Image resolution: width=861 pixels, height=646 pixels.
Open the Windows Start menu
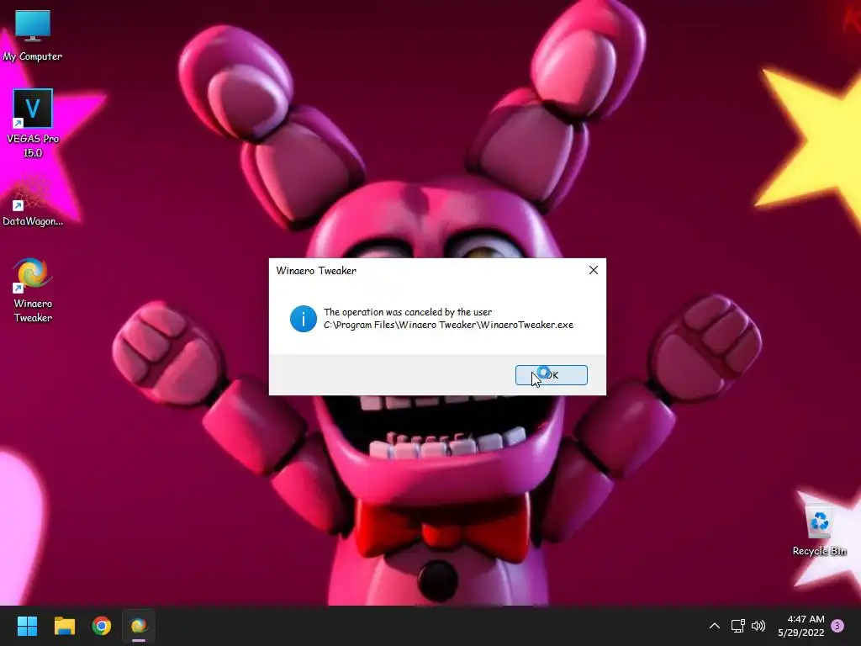coord(27,626)
